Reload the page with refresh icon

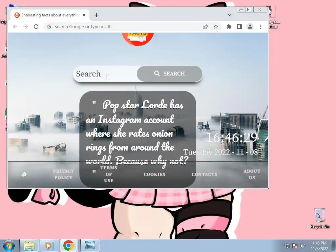[x=36, y=27]
